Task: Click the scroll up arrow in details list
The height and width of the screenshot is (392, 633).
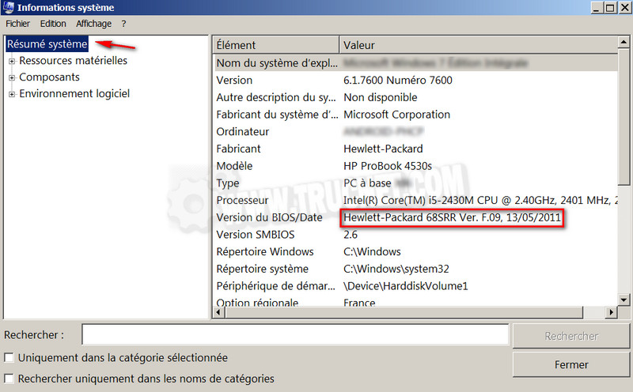Action: click(x=624, y=45)
